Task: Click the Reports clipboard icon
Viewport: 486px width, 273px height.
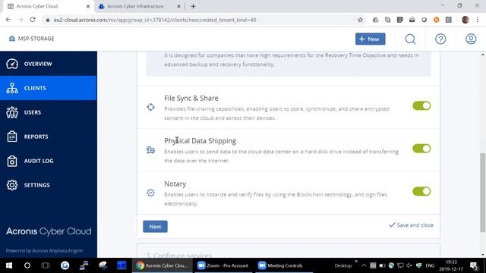Action: click(12, 136)
